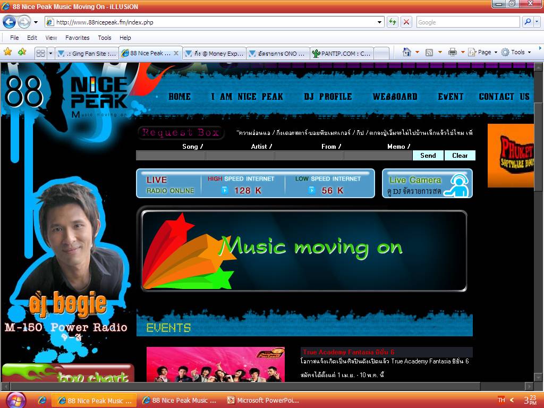Switch to the Ging Fan Site tab
Screen dimensions: 544x408
click(87, 54)
